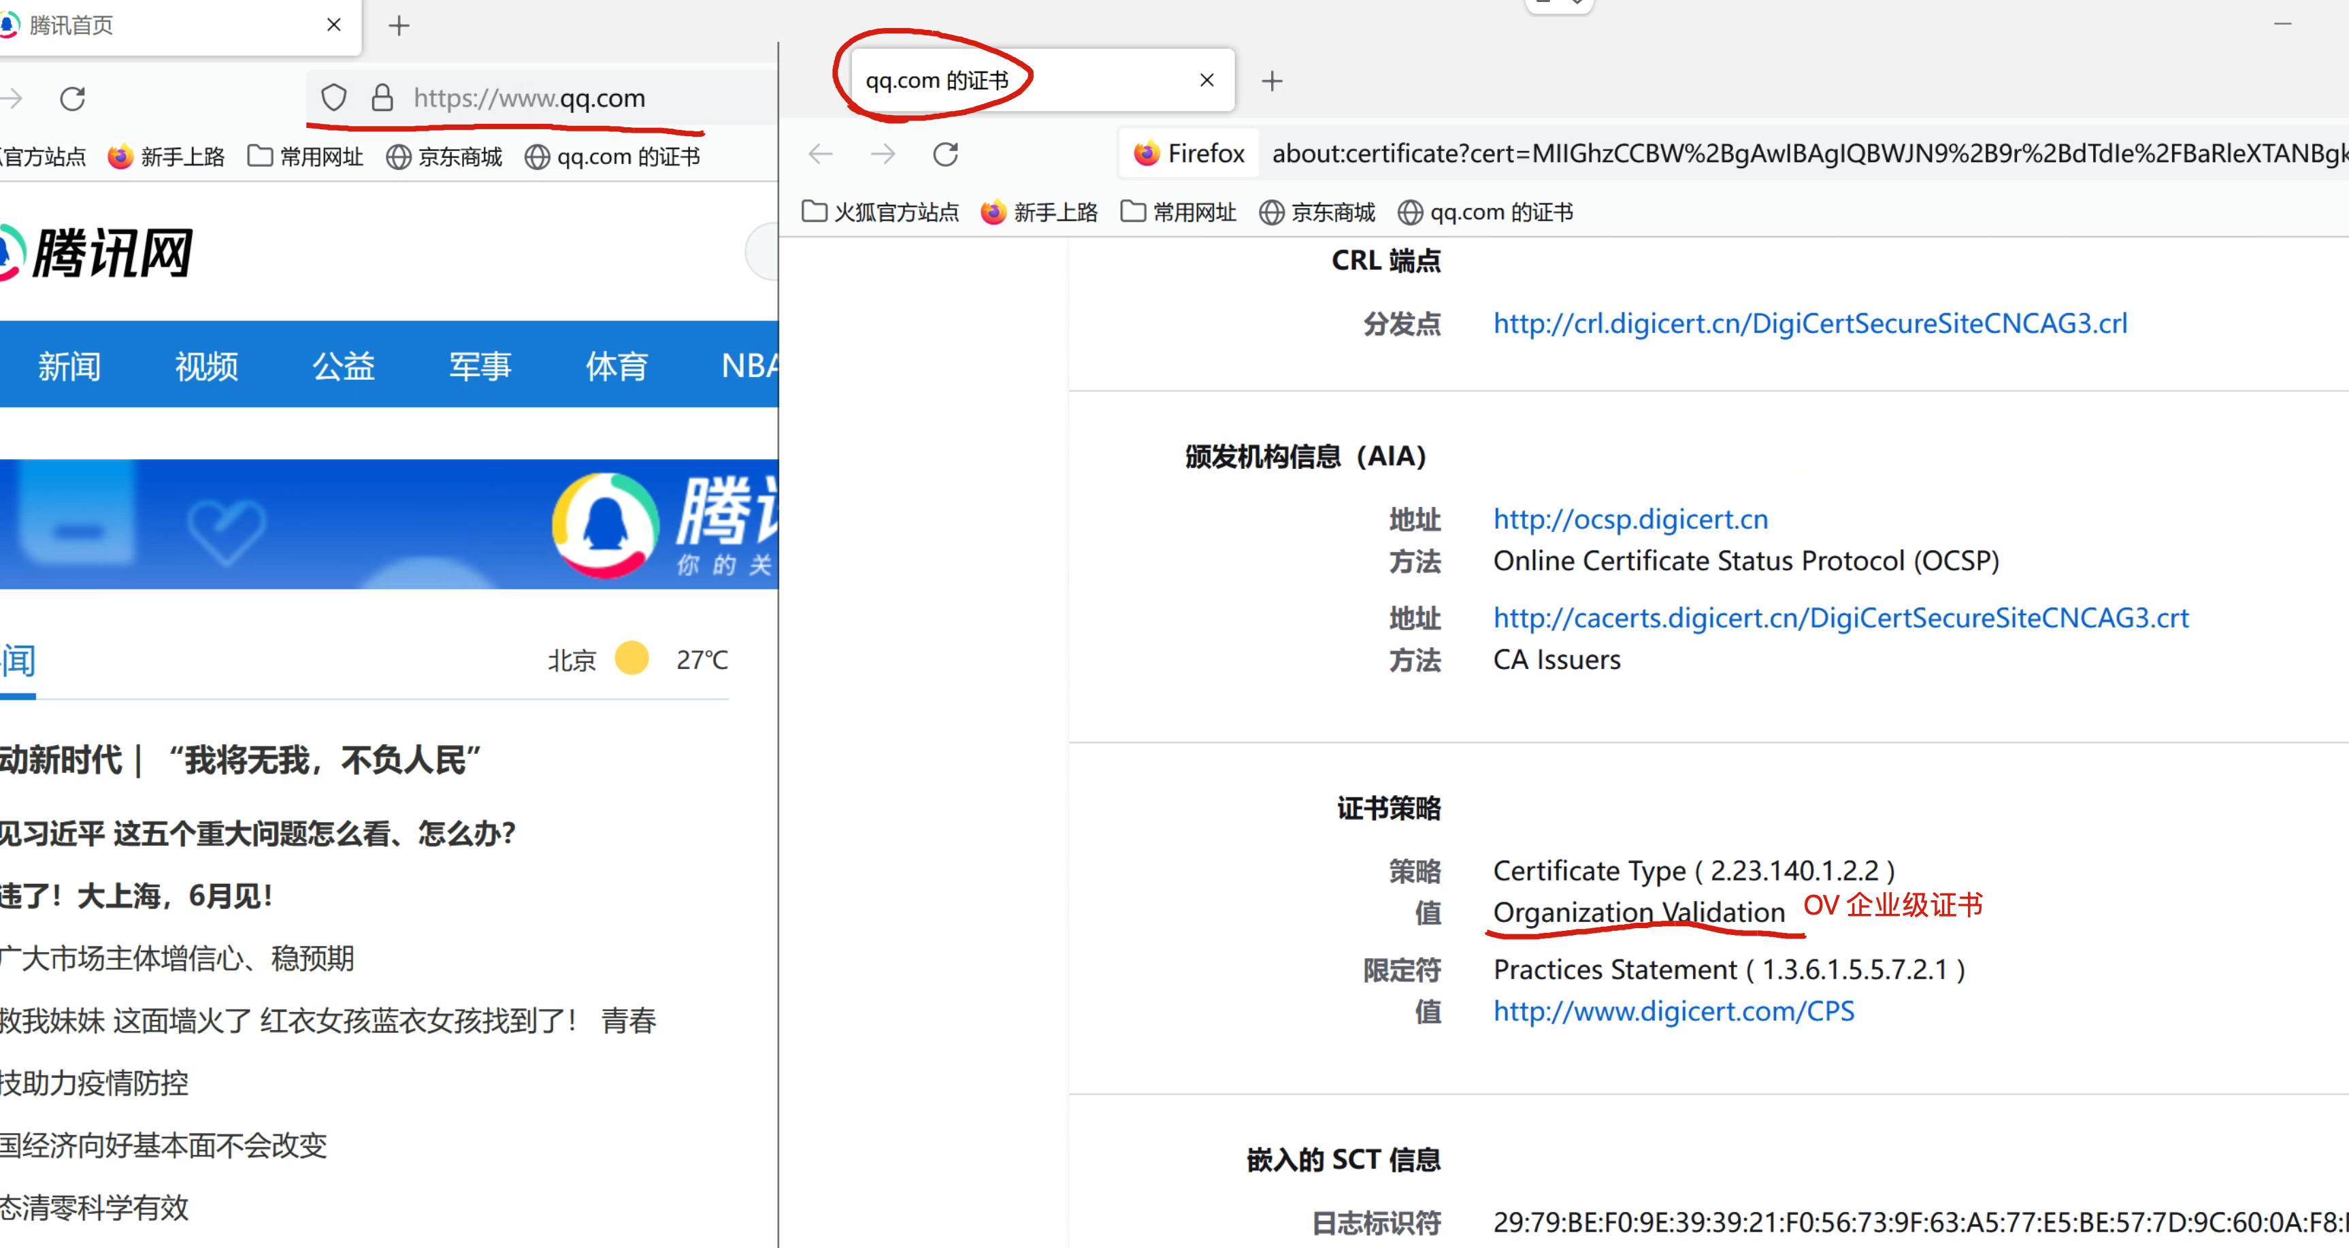
Task: Open 常用网址 bookmark folder in right window
Action: click(x=1178, y=212)
